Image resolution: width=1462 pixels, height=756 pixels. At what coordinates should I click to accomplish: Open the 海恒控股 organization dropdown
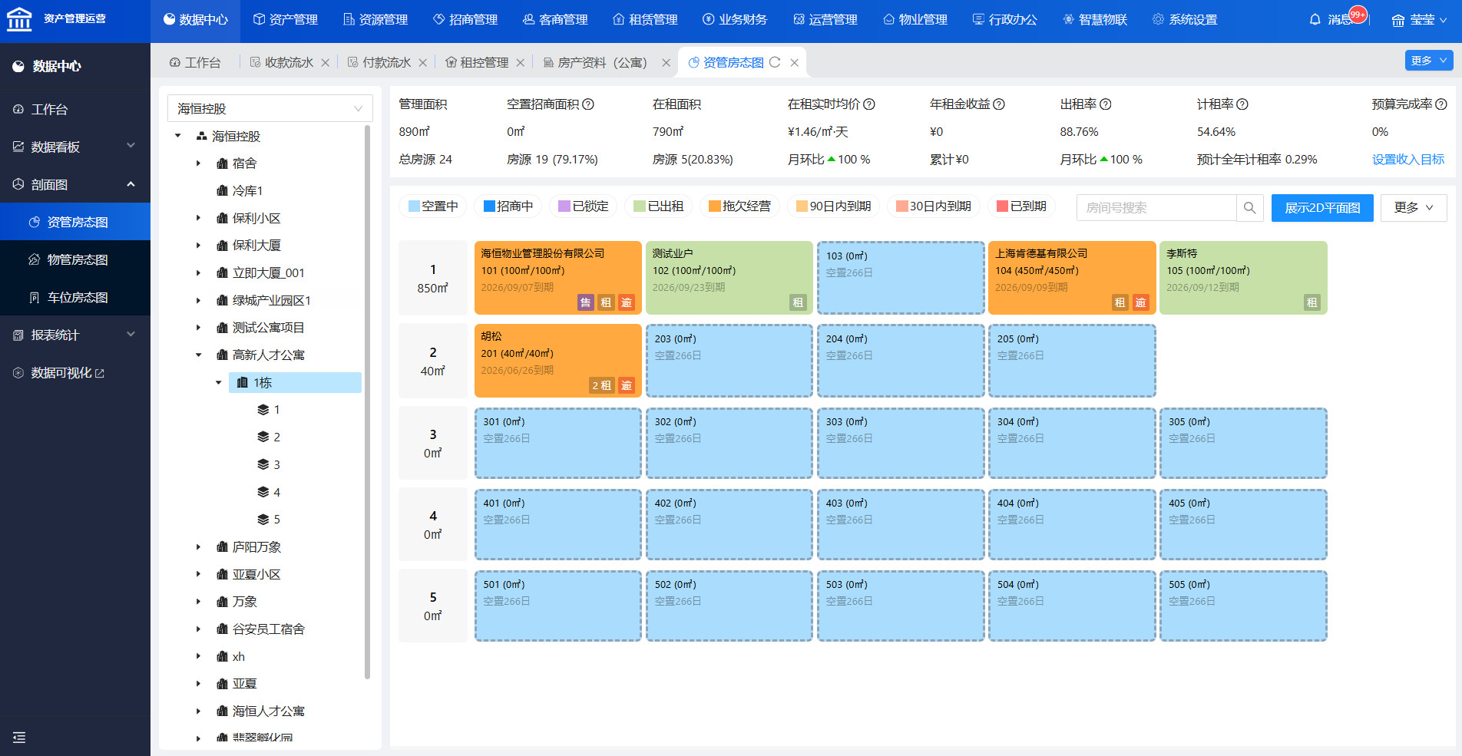[x=270, y=108]
